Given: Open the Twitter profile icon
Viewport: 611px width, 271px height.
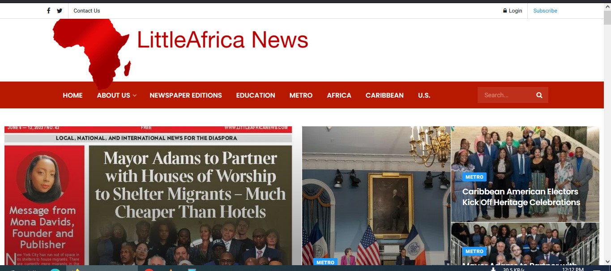Looking at the screenshot, I should (60, 11).
